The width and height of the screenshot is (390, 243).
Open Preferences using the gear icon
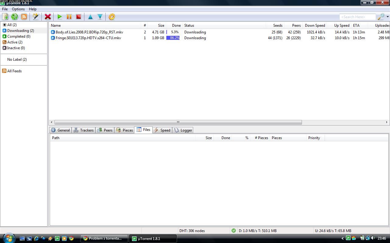[x=112, y=17]
